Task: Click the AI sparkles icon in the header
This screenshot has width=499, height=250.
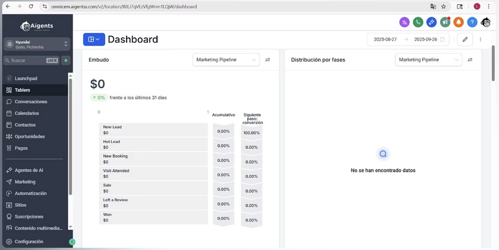Action: tap(431, 22)
